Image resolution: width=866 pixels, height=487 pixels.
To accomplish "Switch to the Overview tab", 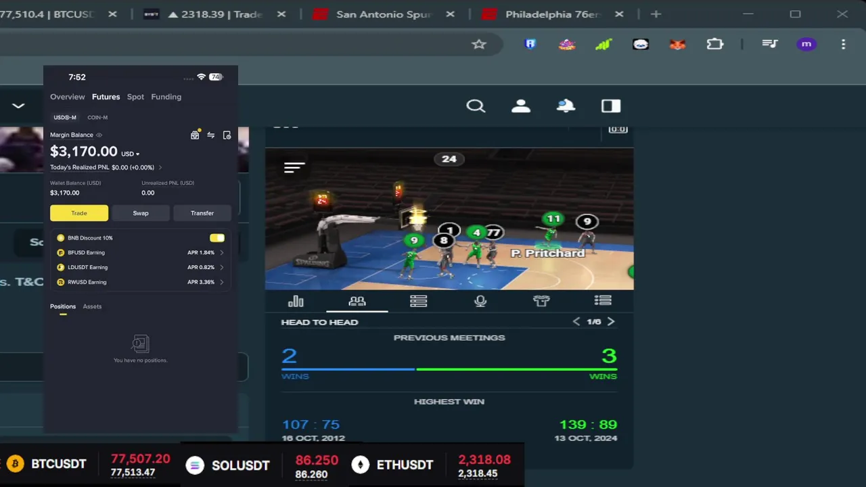I will click(x=67, y=97).
